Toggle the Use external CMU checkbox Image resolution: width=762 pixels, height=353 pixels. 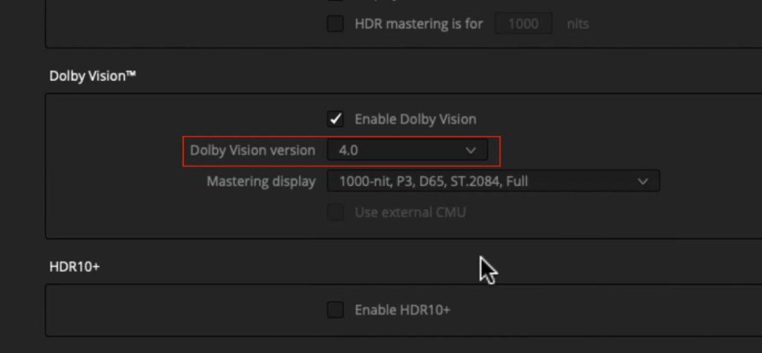point(336,213)
